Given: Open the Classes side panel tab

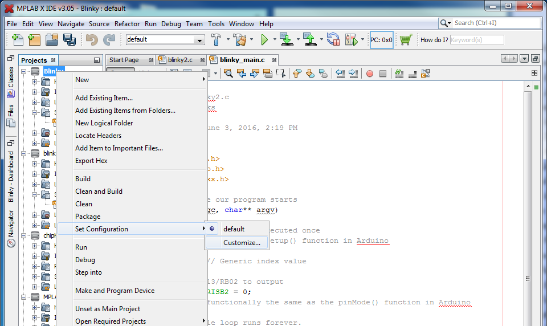Looking at the screenshot, I should click(x=11, y=81).
